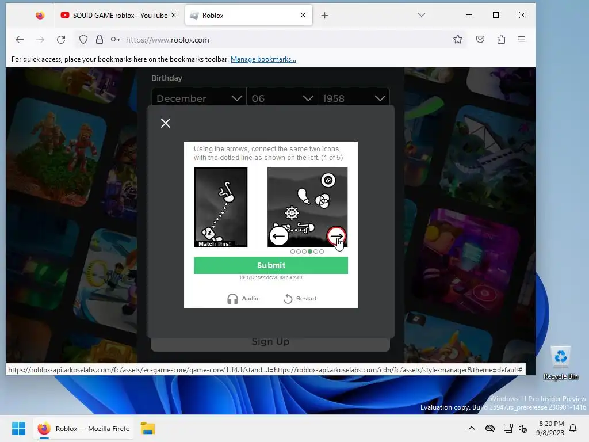This screenshot has height=442, width=589.
Task: Go back one page in Firefox
Action: [20, 40]
